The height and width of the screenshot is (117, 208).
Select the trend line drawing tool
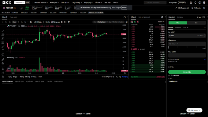(3, 31)
